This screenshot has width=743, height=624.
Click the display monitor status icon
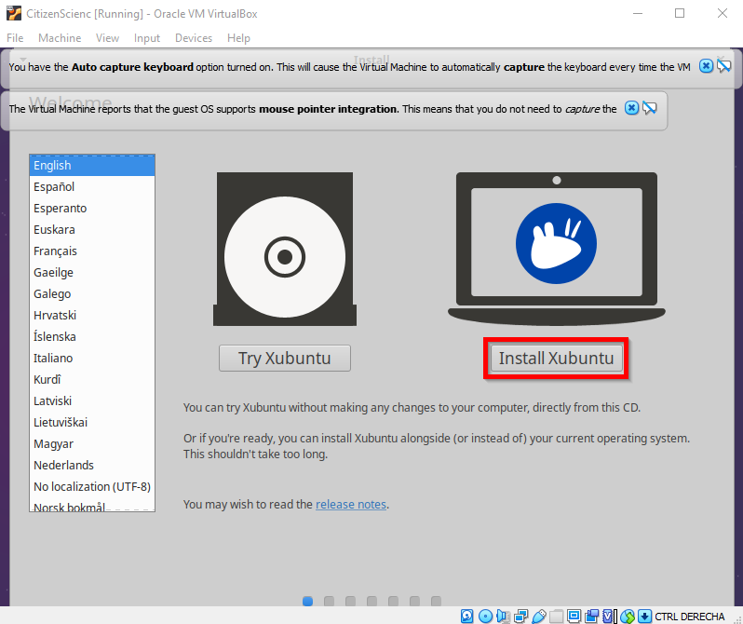574,616
